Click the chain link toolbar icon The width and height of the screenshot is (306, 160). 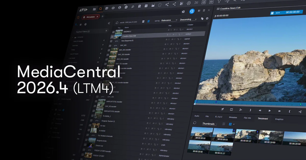click(113, 8)
